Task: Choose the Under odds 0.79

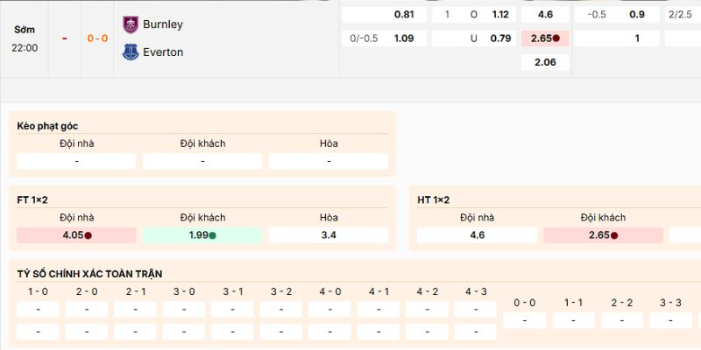Action: (500, 38)
